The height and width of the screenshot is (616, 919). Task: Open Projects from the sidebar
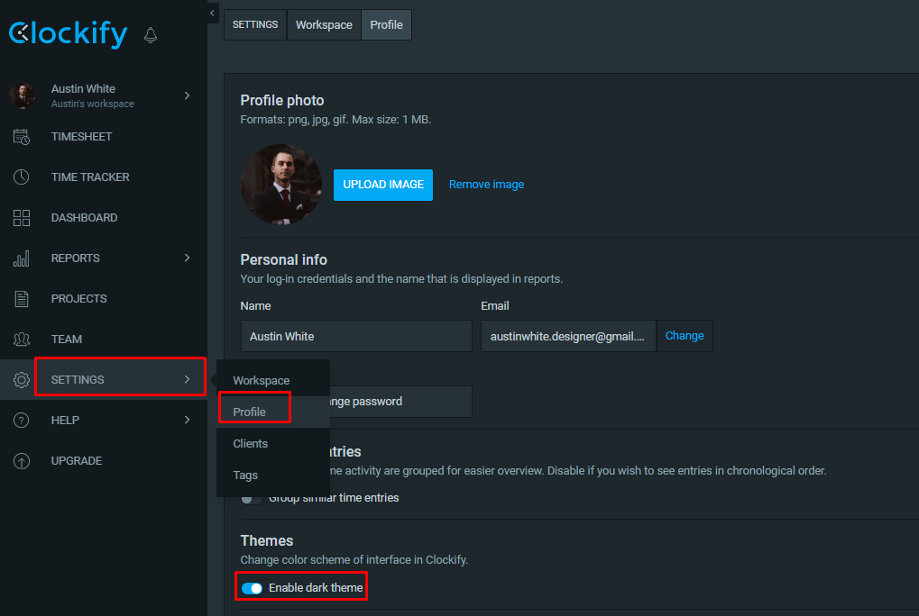click(x=79, y=298)
